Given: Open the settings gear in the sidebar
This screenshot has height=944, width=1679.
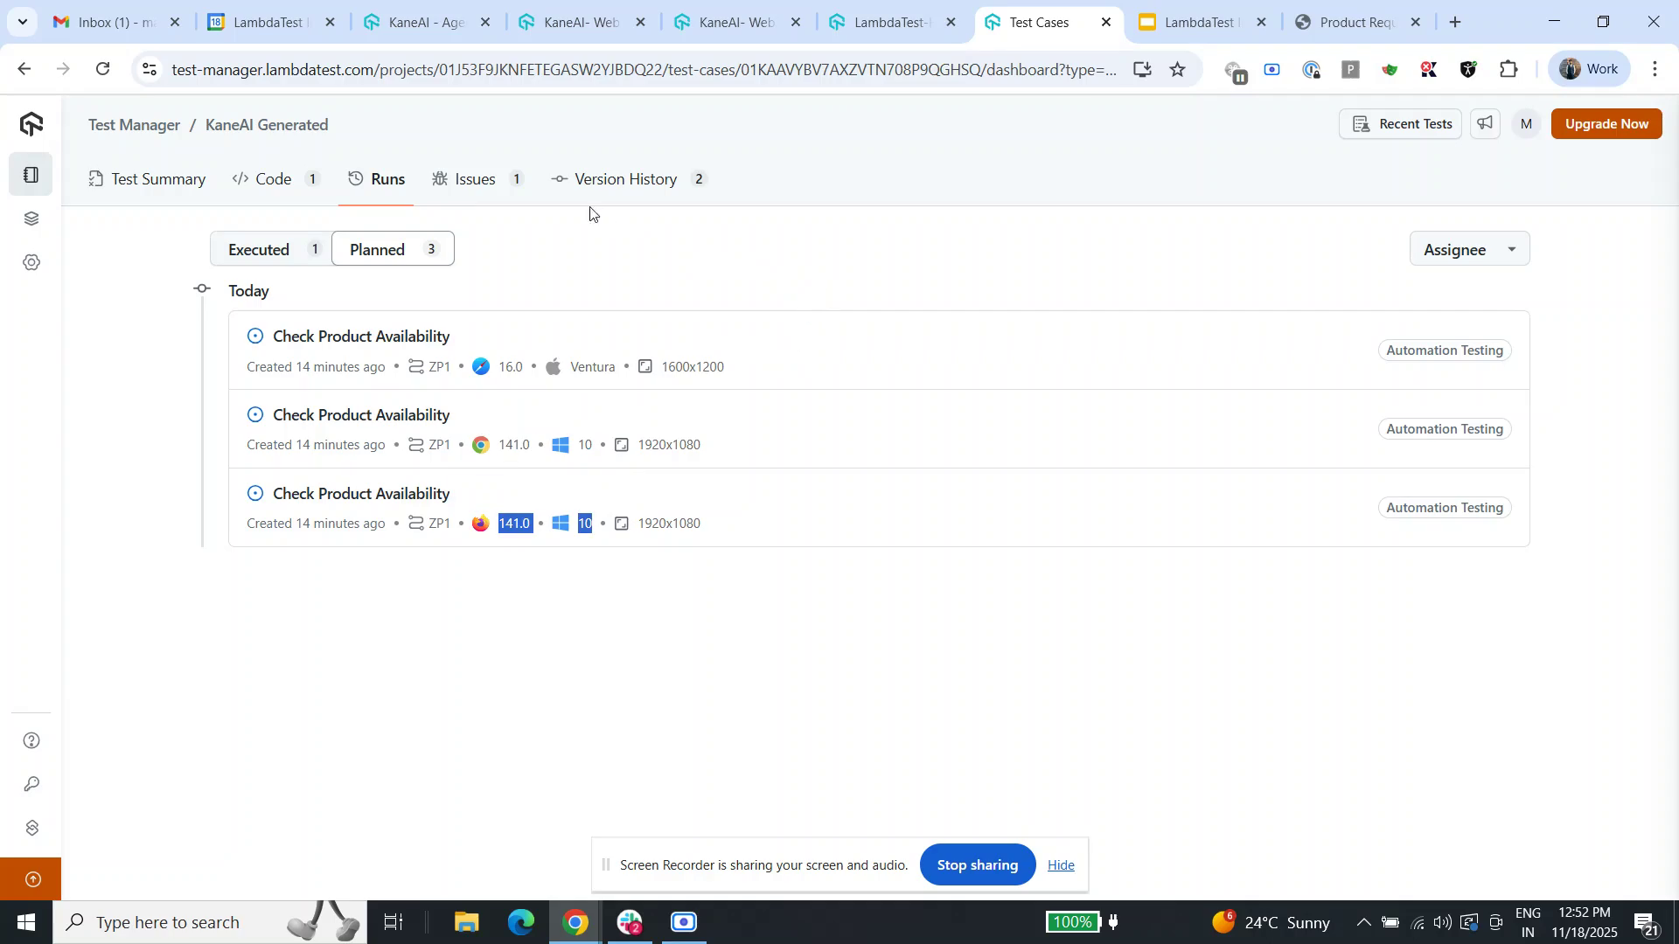Looking at the screenshot, I should 31,262.
